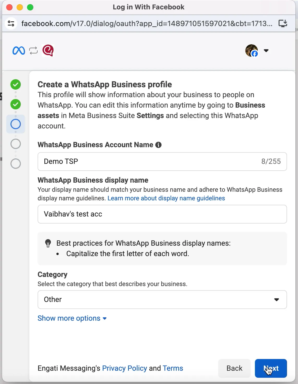The width and height of the screenshot is (298, 384).
Task: Click the second completed step checkmark
Action: tap(16, 104)
